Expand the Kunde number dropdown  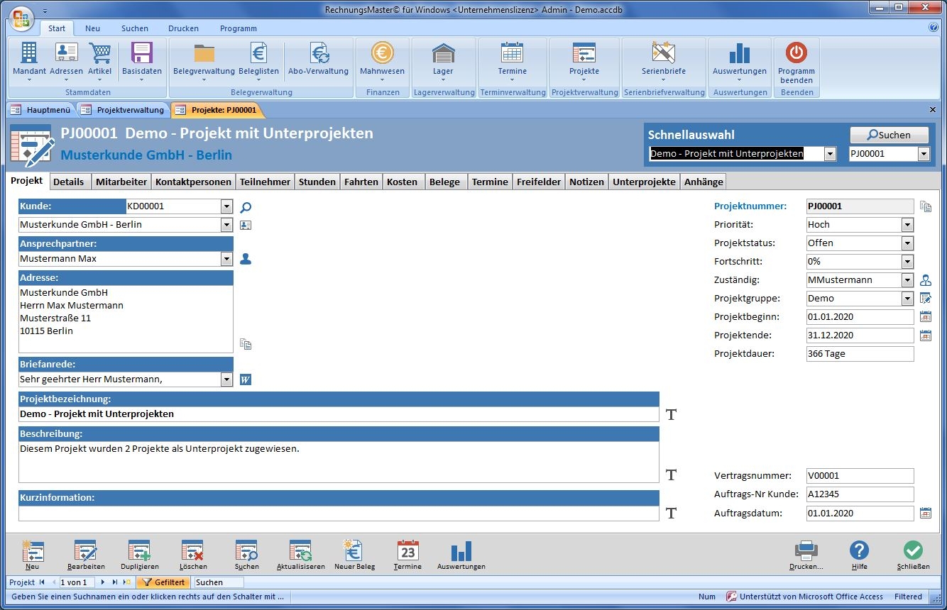coord(226,206)
